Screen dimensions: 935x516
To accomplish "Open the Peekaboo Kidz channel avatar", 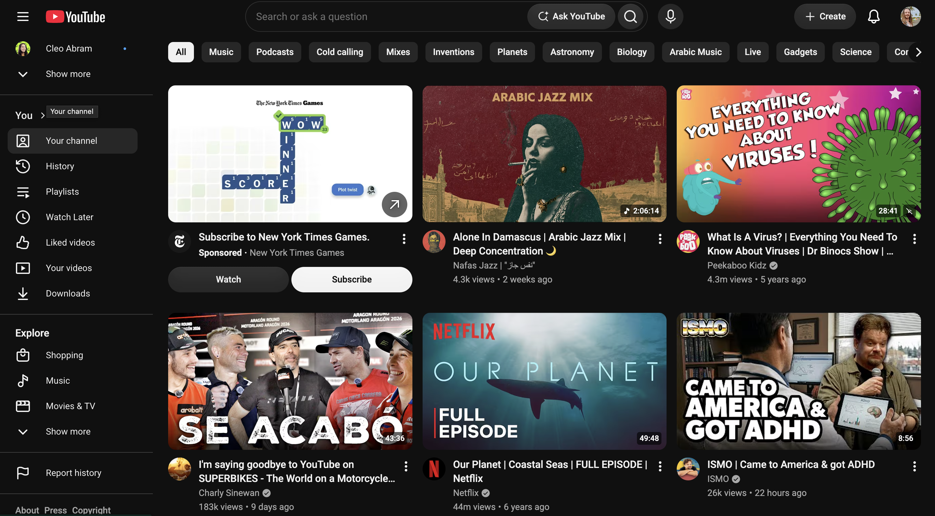I will (x=688, y=241).
